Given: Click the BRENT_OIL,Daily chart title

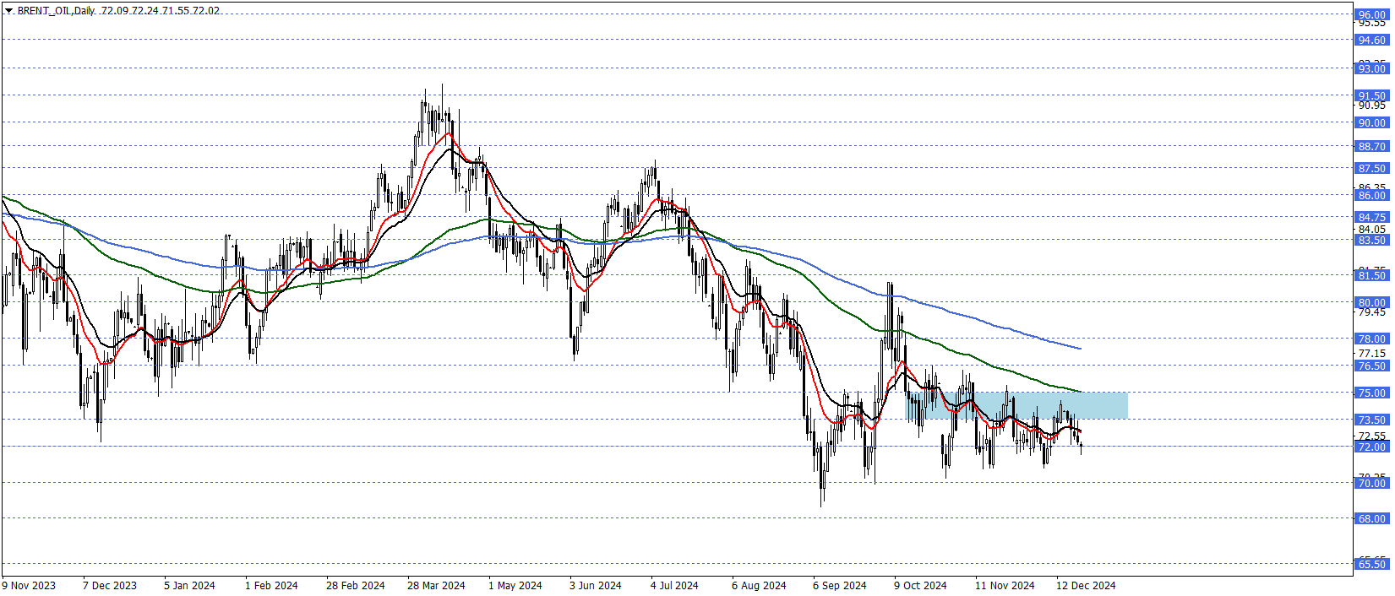Looking at the screenshot, I should 56,11.
